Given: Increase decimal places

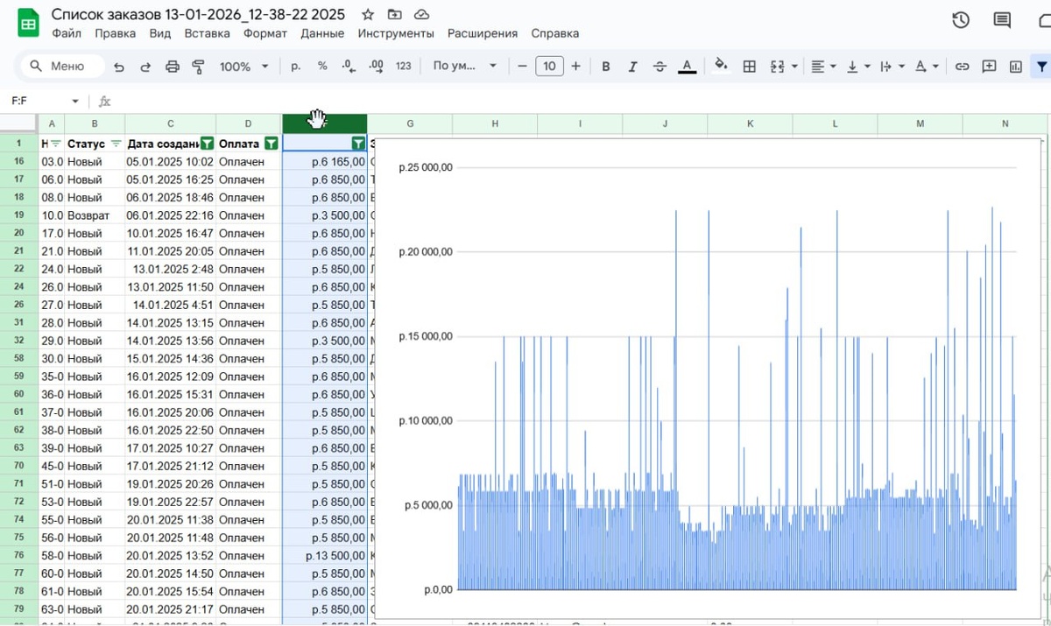Looking at the screenshot, I should coord(377,67).
